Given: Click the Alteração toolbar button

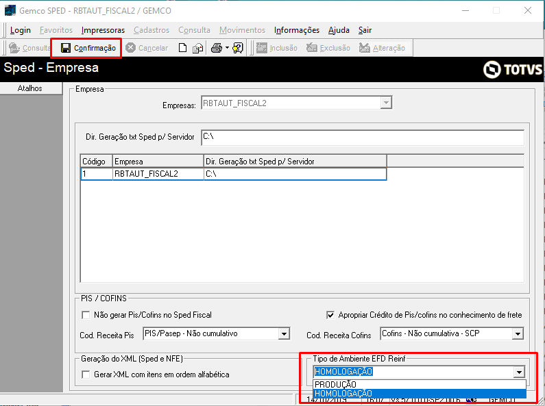Looking at the screenshot, I should coord(382,48).
